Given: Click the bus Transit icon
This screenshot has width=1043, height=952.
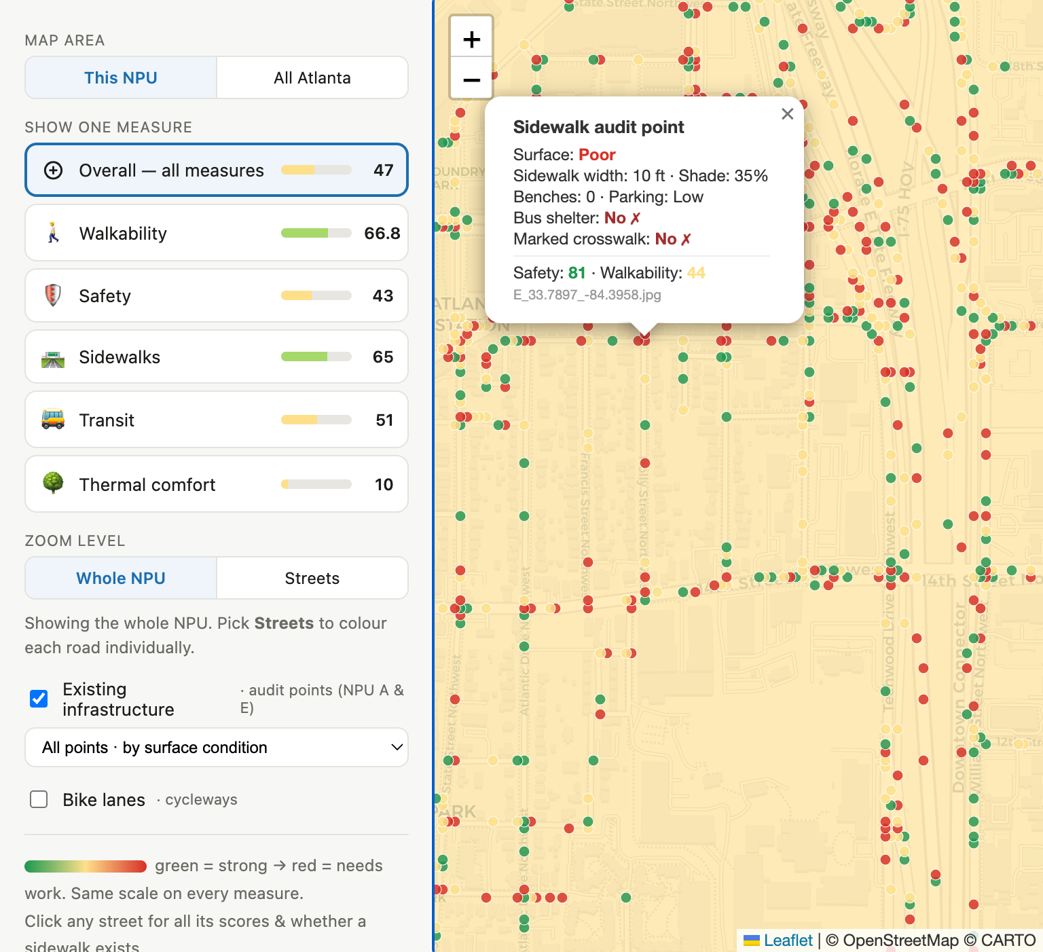Looking at the screenshot, I should tap(53, 420).
